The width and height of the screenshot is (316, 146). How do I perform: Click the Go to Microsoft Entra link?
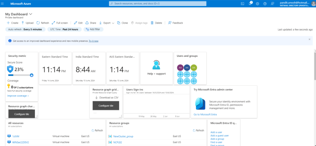(205, 114)
